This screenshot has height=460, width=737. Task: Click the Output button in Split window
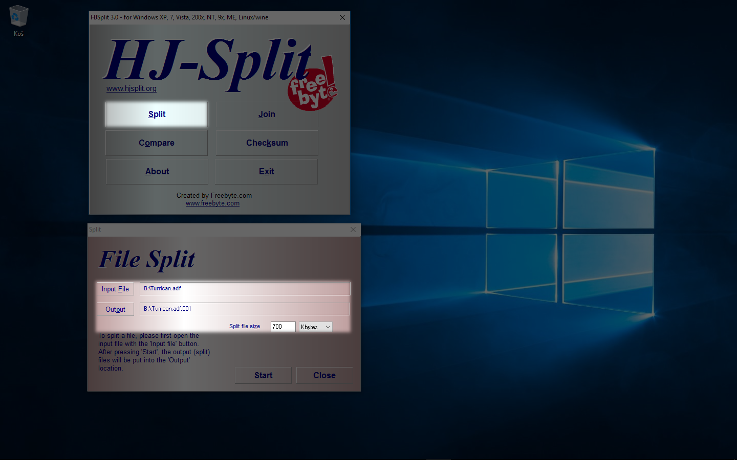click(x=115, y=309)
